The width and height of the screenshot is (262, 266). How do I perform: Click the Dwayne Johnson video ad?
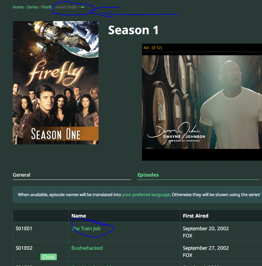click(x=202, y=102)
